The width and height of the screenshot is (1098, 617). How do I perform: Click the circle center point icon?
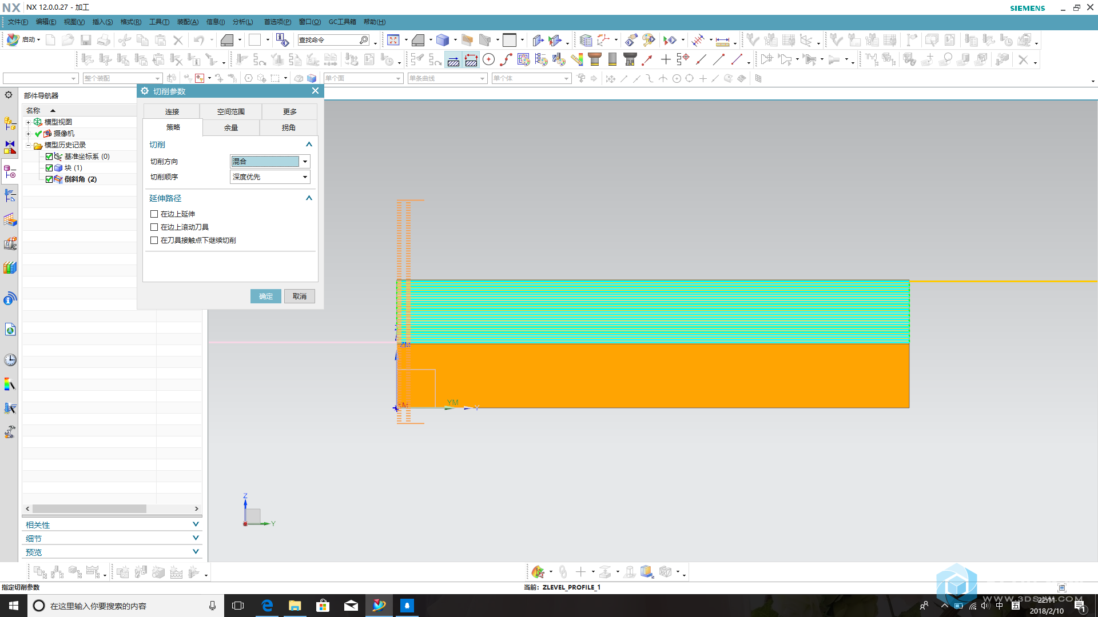pos(489,59)
